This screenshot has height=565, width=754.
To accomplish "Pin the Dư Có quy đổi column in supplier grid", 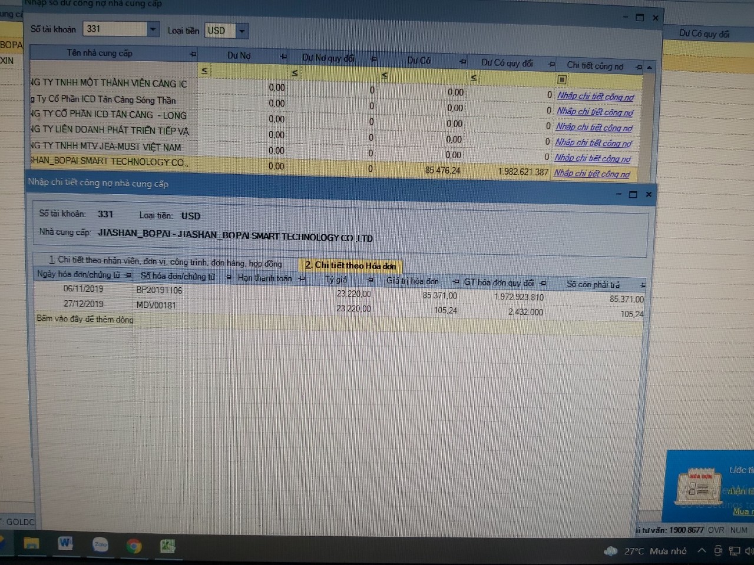I will pyautogui.click(x=551, y=64).
